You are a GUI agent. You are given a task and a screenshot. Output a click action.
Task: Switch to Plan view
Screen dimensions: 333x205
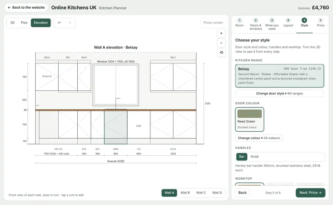tap(24, 23)
